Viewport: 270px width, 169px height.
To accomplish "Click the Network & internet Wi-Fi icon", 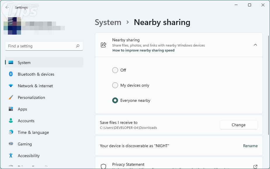I will (11, 86).
